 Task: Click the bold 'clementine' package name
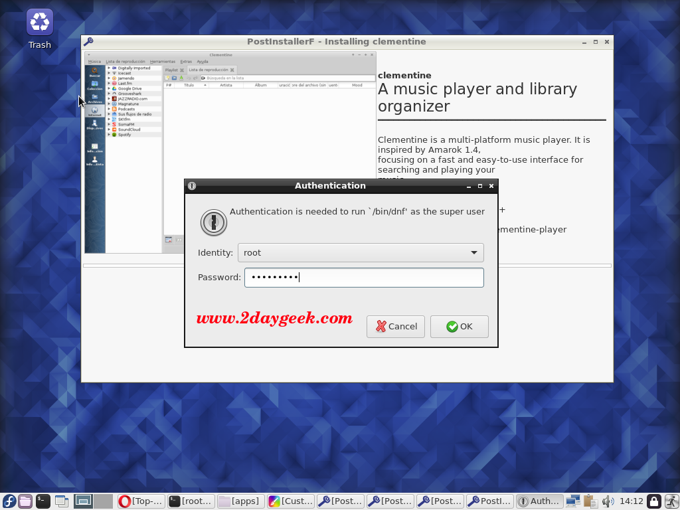click(404, 76)
